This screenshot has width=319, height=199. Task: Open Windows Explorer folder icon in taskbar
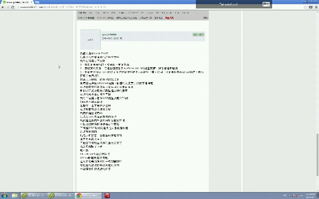(14, 196)
